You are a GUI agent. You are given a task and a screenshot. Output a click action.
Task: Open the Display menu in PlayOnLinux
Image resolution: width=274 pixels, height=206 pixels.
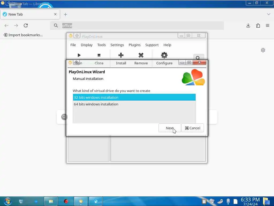pos(87,45)
